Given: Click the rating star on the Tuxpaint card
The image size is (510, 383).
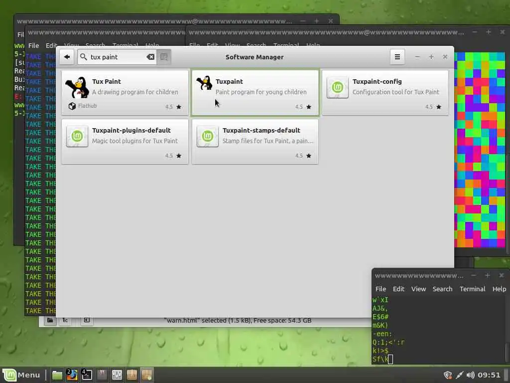Looking at the screenshot, I should [309, 107].
